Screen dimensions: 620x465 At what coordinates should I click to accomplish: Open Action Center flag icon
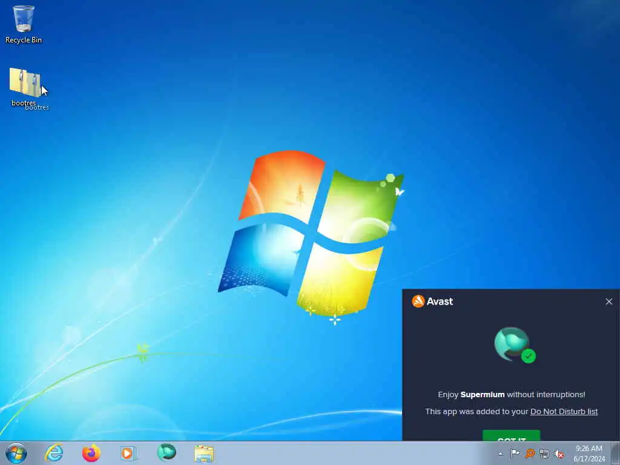coord(515,453)
